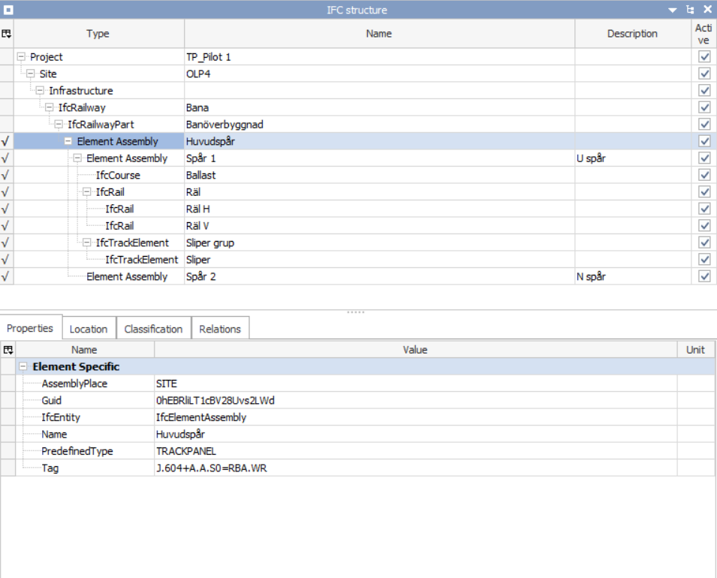Viewport: 717px width, 578px height.
Task: Collapse the IfcRailway node
Action: pyautogui.click(x=49, y=107)
